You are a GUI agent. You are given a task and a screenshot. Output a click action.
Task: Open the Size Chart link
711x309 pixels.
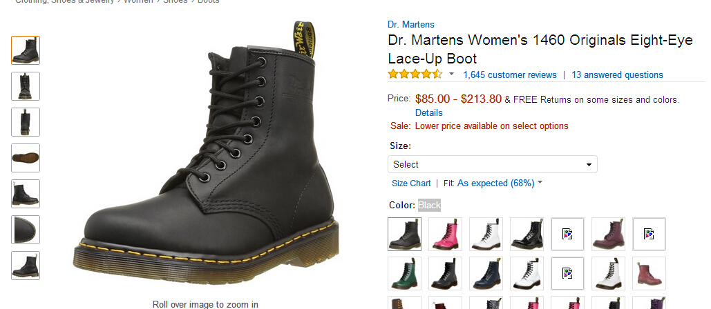[411, 183]
